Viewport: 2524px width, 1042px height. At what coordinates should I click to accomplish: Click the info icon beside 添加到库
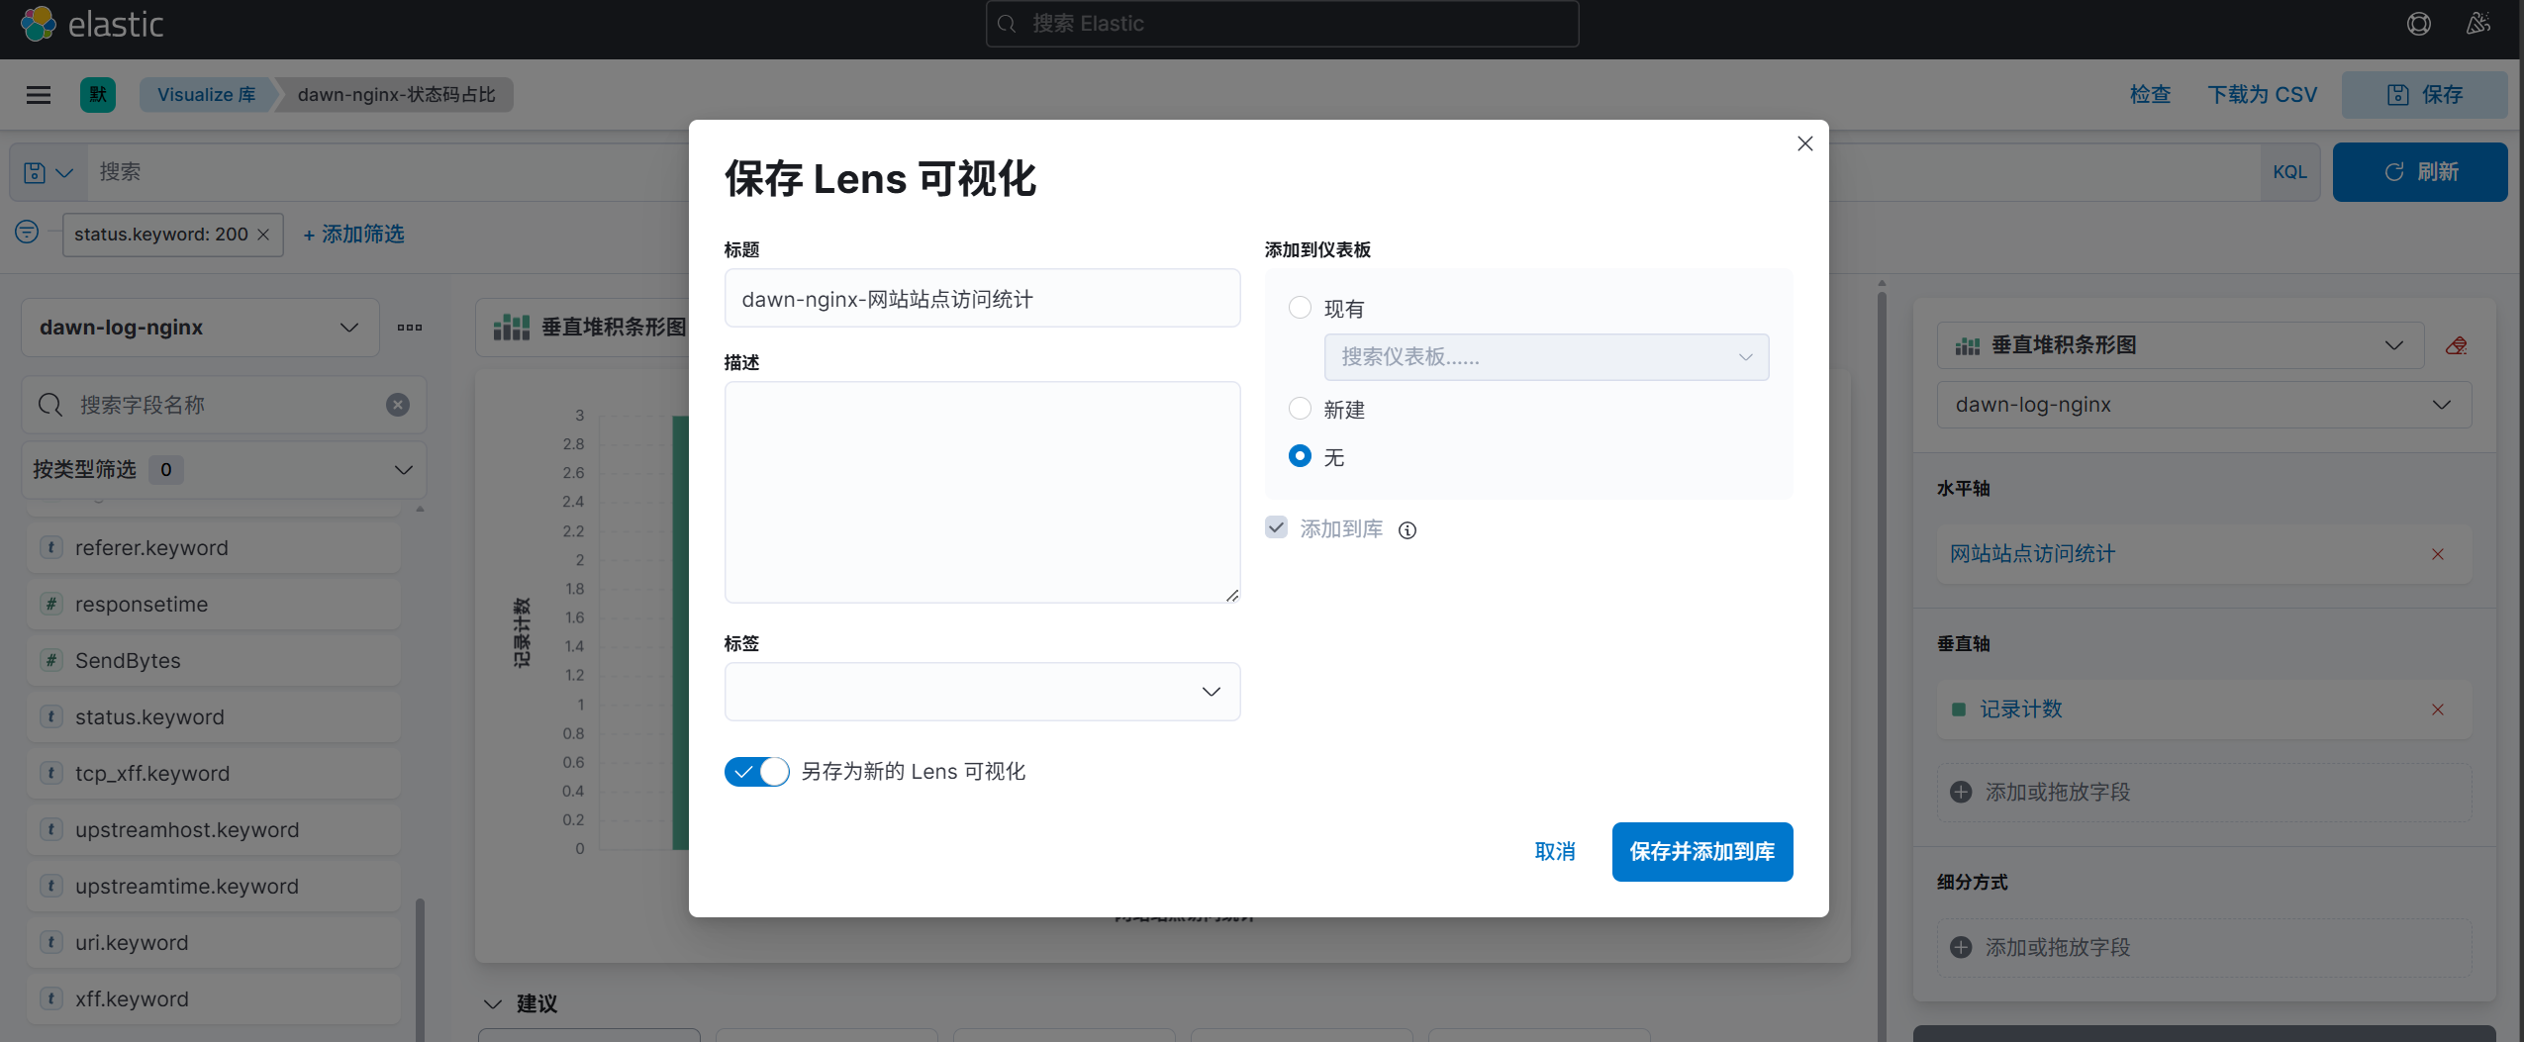click(x=1408, y=530)
